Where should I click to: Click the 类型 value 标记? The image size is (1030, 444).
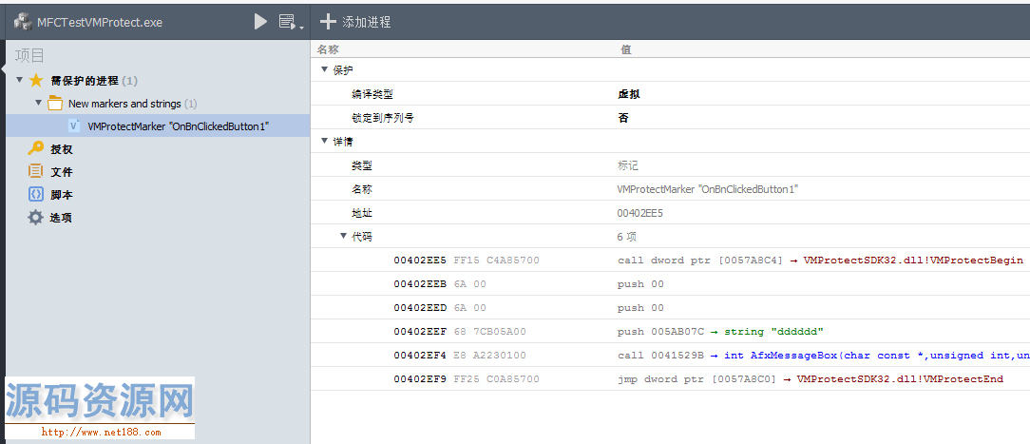coord(628,165)
